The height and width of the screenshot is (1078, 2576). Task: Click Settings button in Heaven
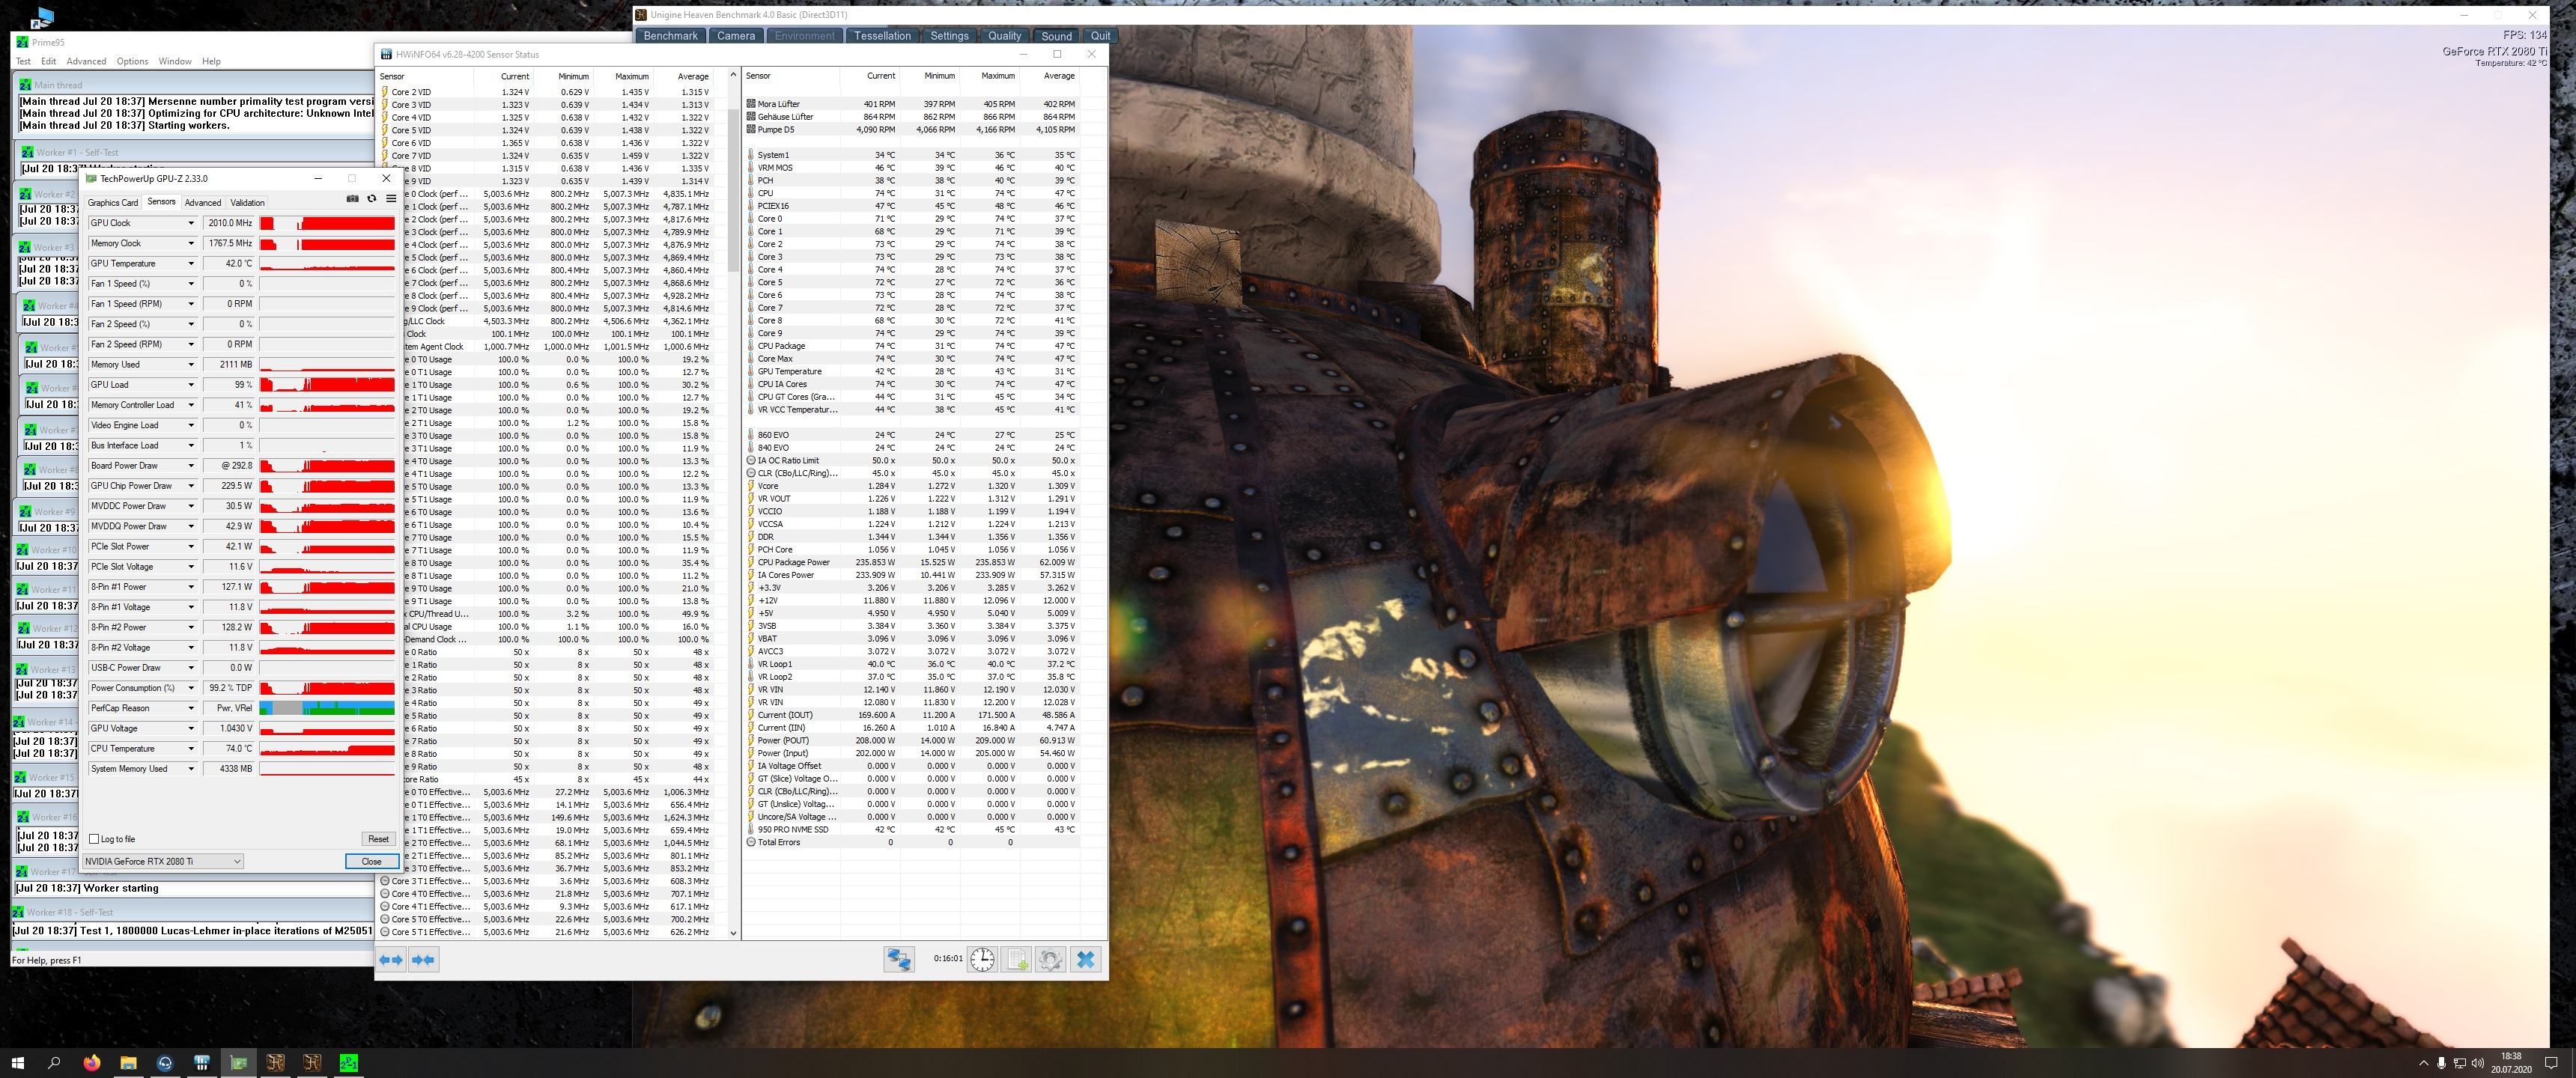tap(949, 36)
